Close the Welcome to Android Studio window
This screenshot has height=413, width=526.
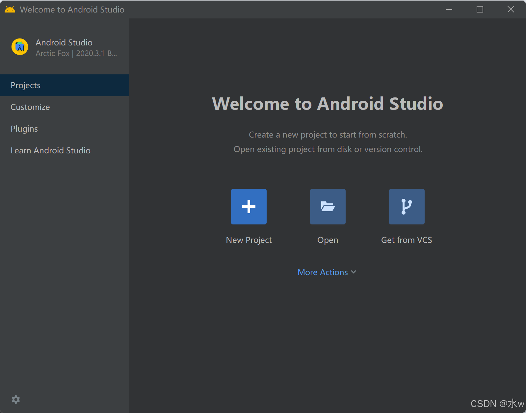pos(511,9)
